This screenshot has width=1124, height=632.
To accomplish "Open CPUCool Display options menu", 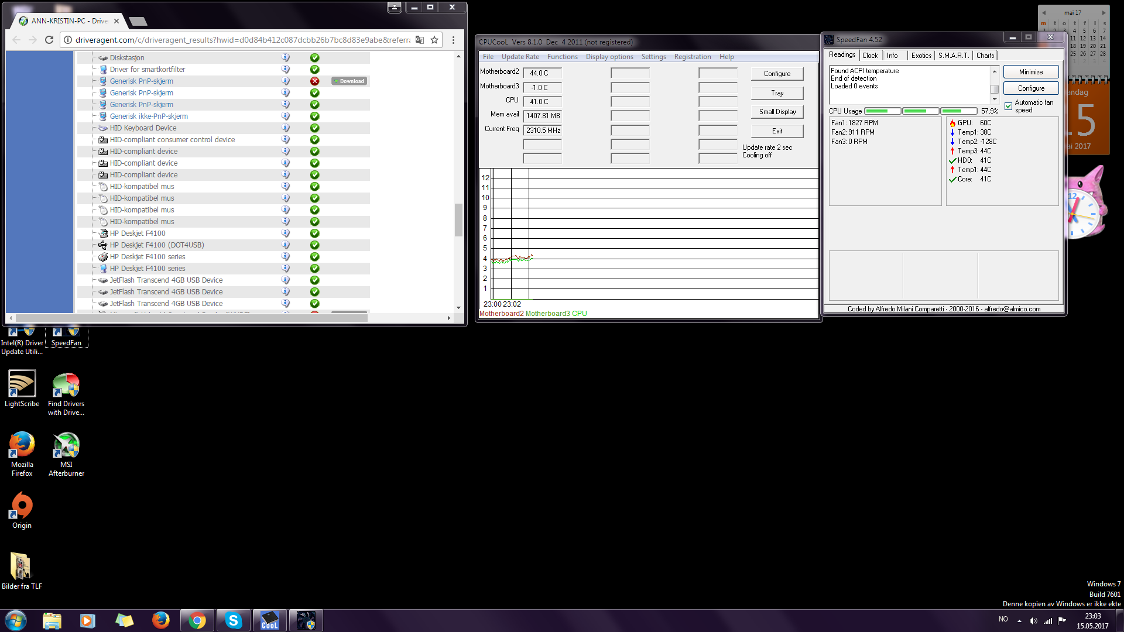I will [609, 57].
